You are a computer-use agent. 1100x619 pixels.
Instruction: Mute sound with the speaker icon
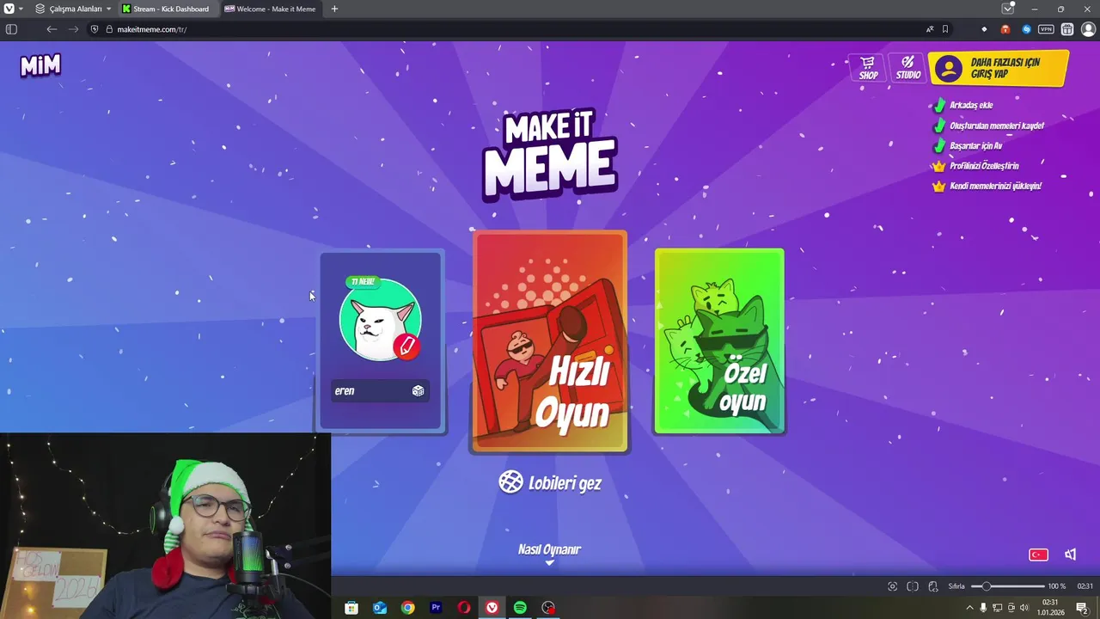pyautogui.click(x=1070, y=555)
